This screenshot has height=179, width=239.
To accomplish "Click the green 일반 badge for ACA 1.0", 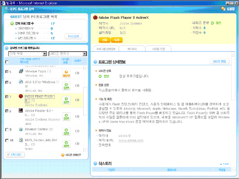I will pyautogui.click(x=66, y=86).
